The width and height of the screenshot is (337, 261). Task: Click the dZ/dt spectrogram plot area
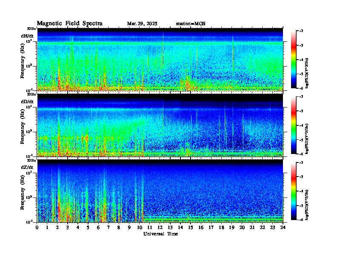(x=160, y=191)
